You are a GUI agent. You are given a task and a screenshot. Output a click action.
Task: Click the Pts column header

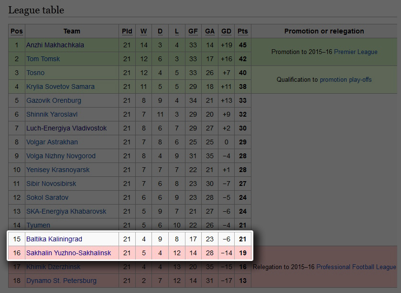tap(243, 31)
